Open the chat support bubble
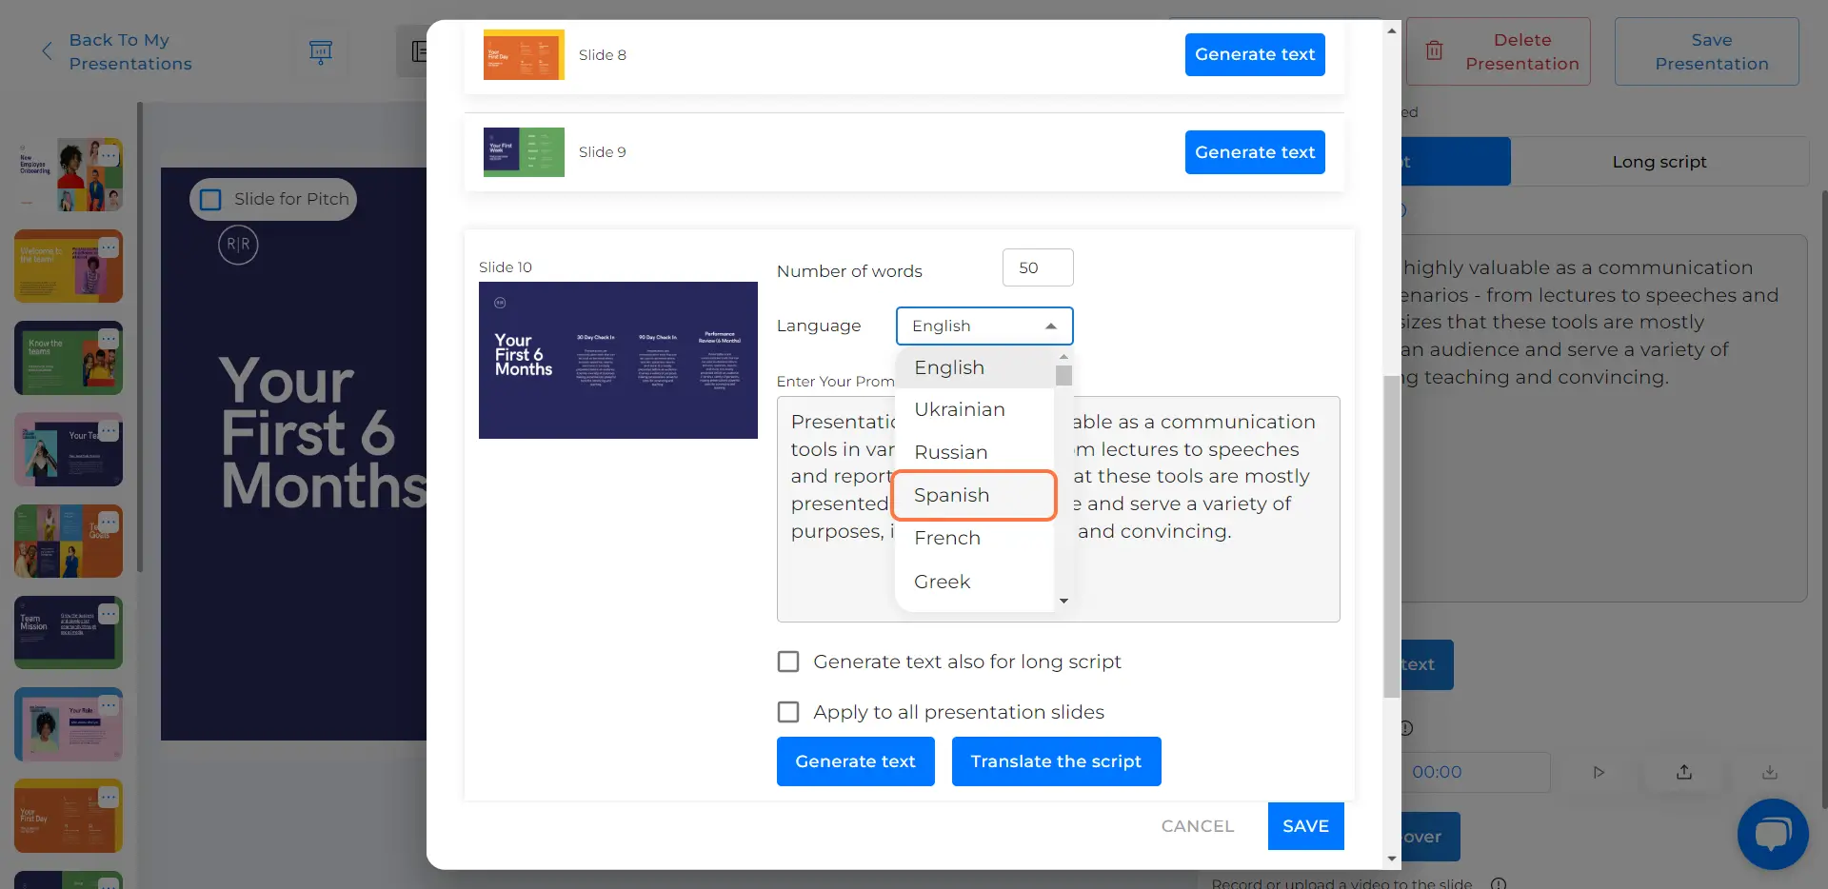 [1774, 834]
